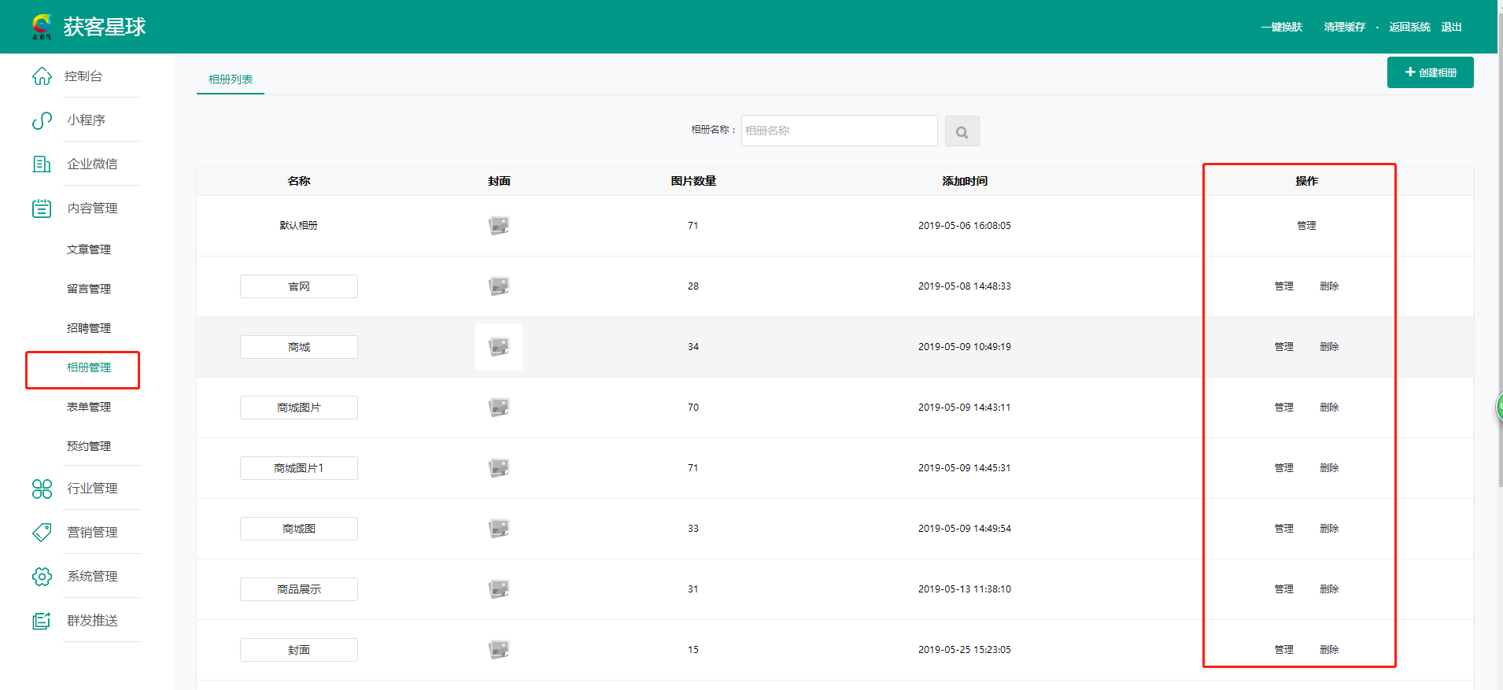Switch to the 相册列表 tab
This screenshot has height=690, width=1503.
click(x=231, y=79)
